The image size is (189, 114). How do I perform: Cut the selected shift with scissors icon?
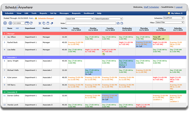pos(40,23)
